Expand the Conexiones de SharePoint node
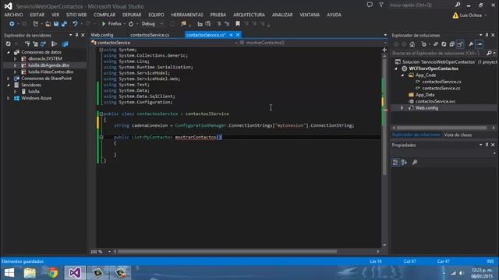This screenshot has width=499, height=280. [x=9, y=79]
